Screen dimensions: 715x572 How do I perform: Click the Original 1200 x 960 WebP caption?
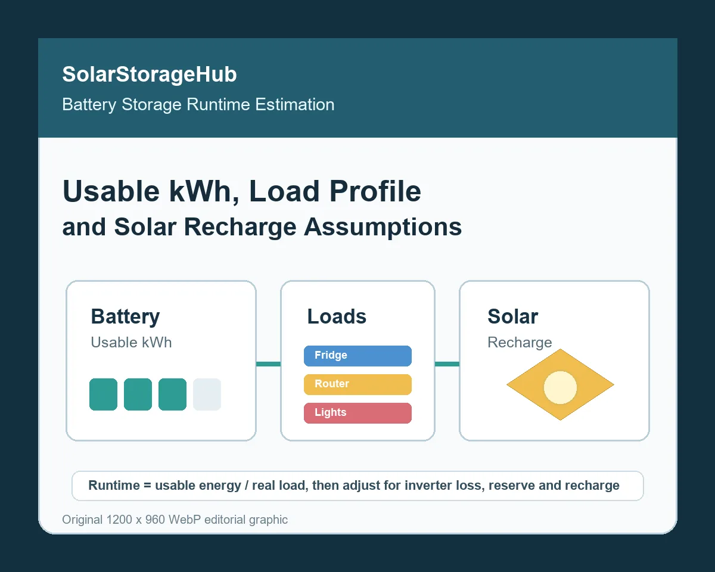(x=175, y=520)
